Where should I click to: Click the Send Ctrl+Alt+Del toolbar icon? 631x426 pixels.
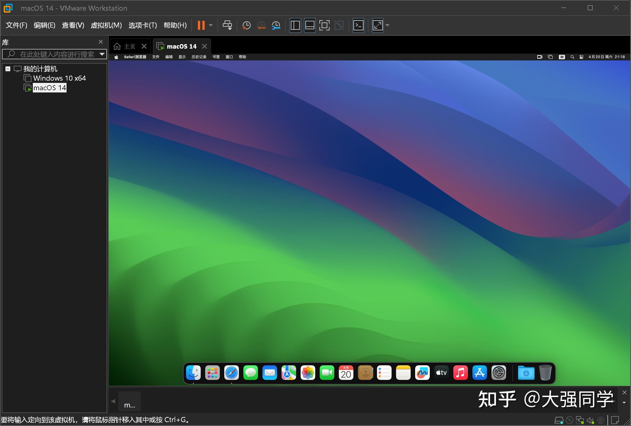point(227,25)
